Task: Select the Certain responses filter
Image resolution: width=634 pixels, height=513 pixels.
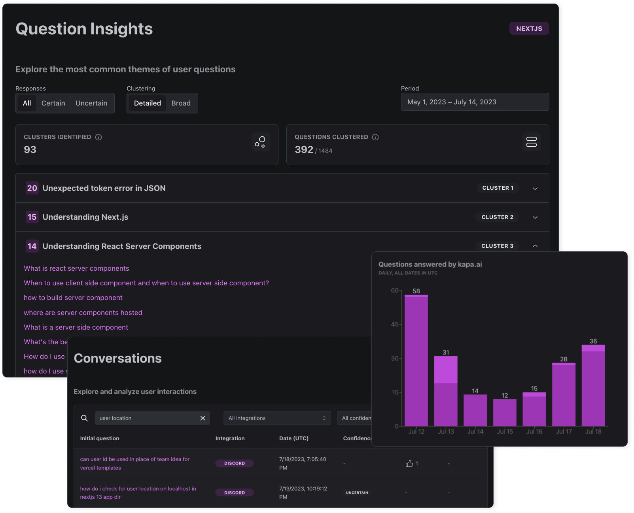Action: click(x=53, y=103)
